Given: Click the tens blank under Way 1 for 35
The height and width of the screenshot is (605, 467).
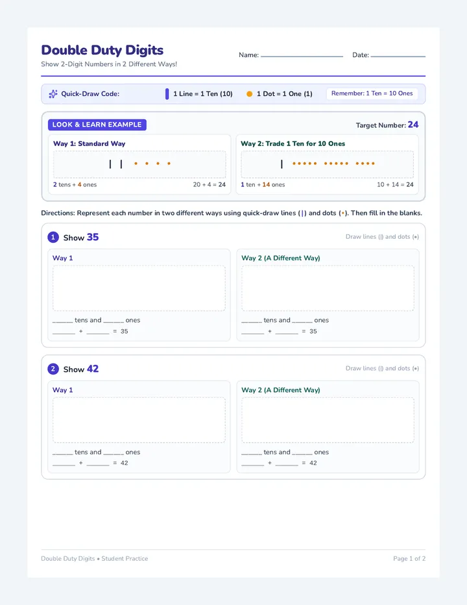Looking at the screenshot, I should [x=62, y=321].
